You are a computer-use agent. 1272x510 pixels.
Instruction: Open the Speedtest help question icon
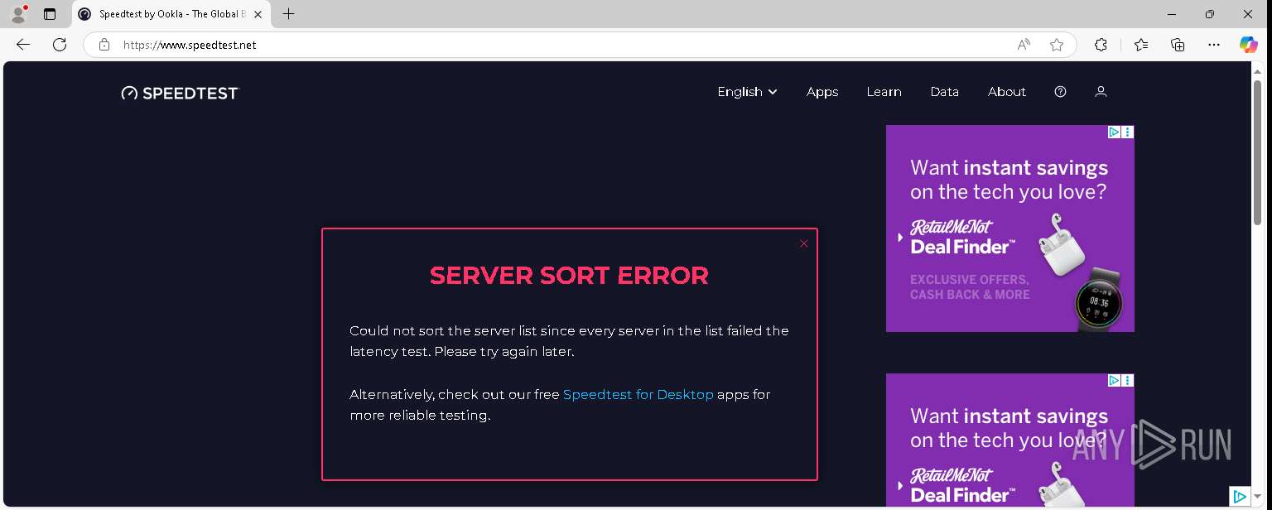pyautogui.click(x=1060, y=92)
